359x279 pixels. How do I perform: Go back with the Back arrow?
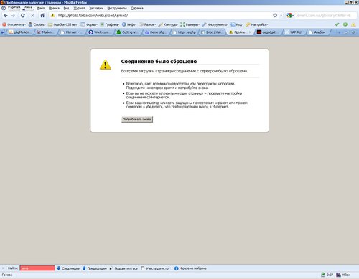coord(5,16)
